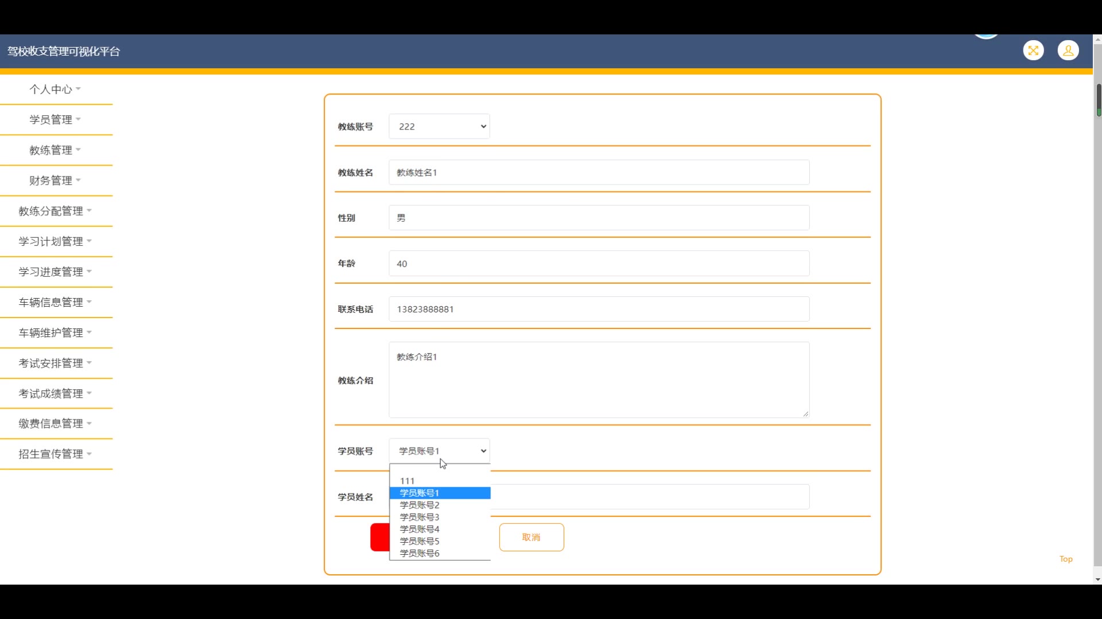Click the 教练介绍 textarea
Viewport: 1102px width, 619px height.
(599, 380)
